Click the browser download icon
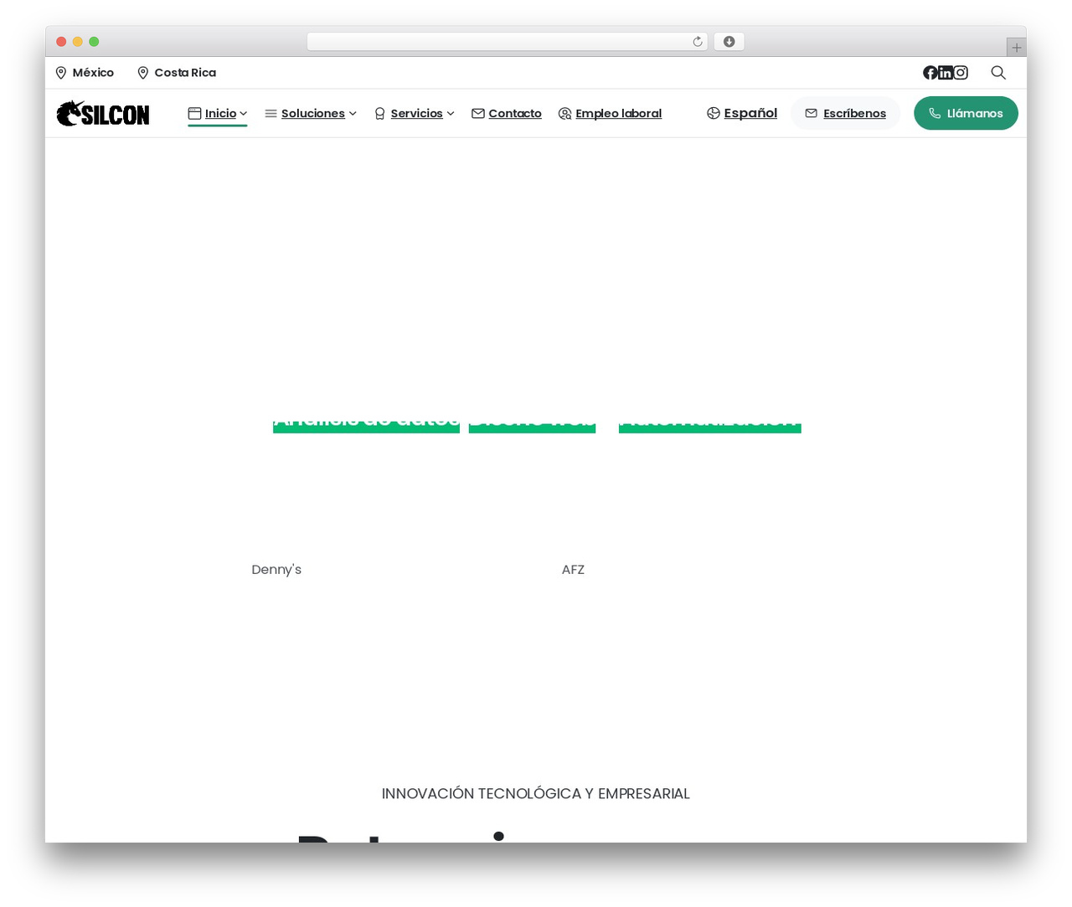The width and height of the screenshot is (1072, 907). 729,42
